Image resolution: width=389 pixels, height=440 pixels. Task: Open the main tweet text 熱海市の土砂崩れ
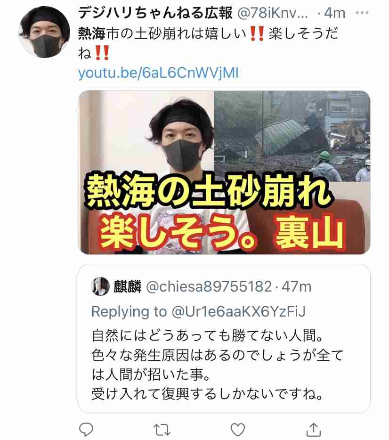208,43
